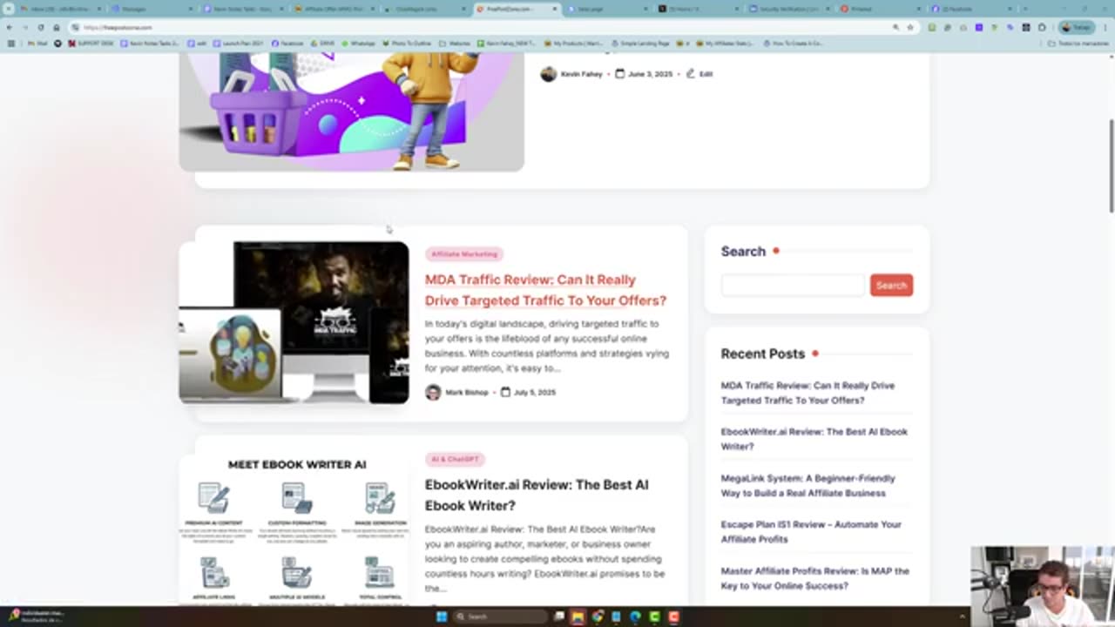Screen dimensions: 1115x627
Task: Open the Chrome three-dot menu
Action: click(1105, 27)
